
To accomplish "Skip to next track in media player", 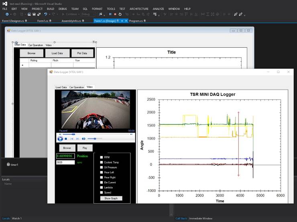I will tap(77, 139).
